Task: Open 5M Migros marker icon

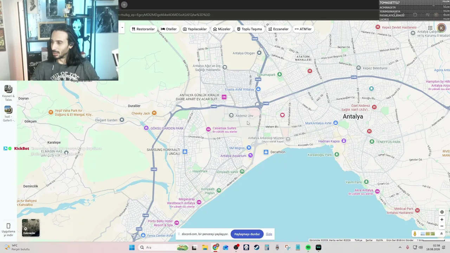Action: click(x=249, y=148)
